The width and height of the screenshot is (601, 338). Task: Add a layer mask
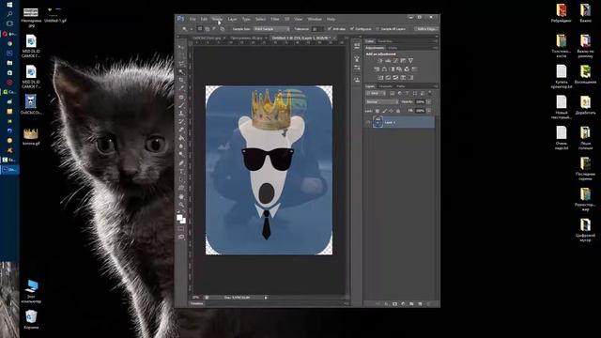coord(394,304)
